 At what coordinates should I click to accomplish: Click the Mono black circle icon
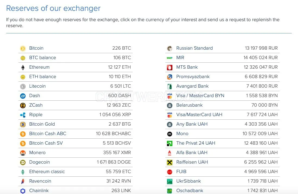169,134
